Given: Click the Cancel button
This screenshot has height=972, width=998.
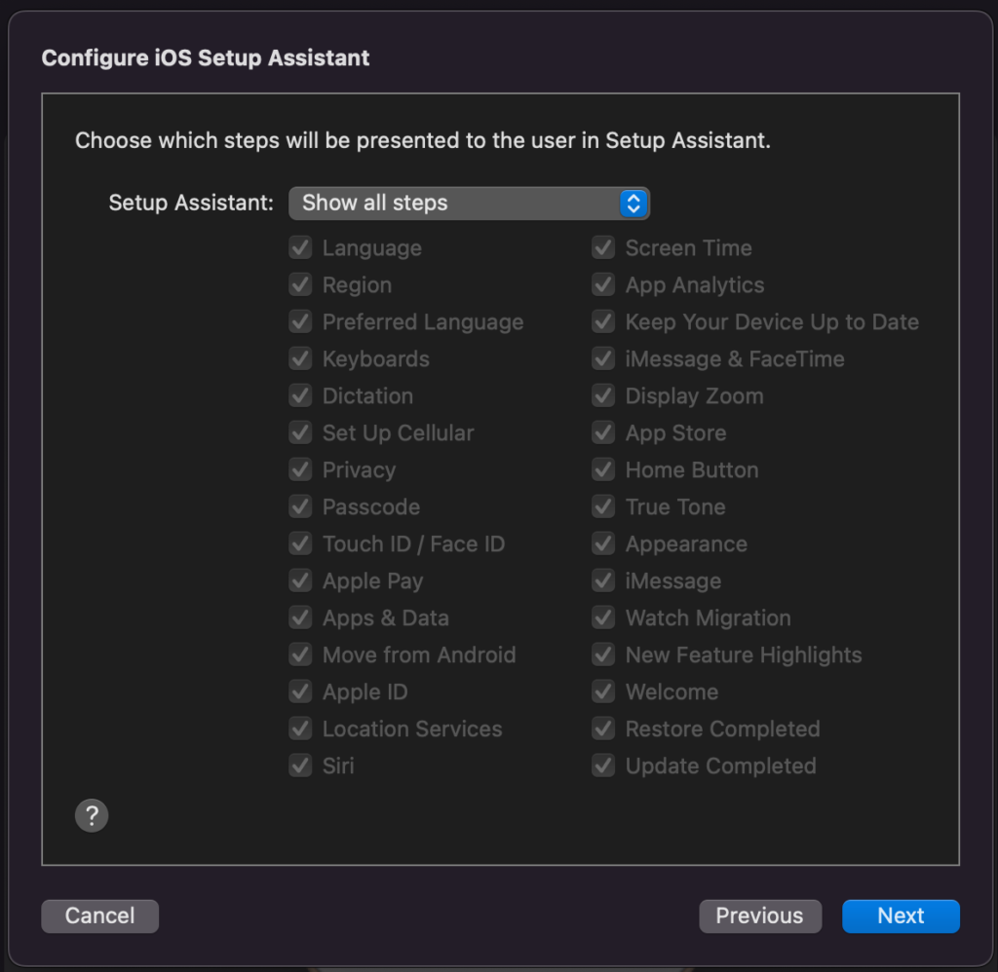Looking at the screenshot, I should [x=99, y=916].
